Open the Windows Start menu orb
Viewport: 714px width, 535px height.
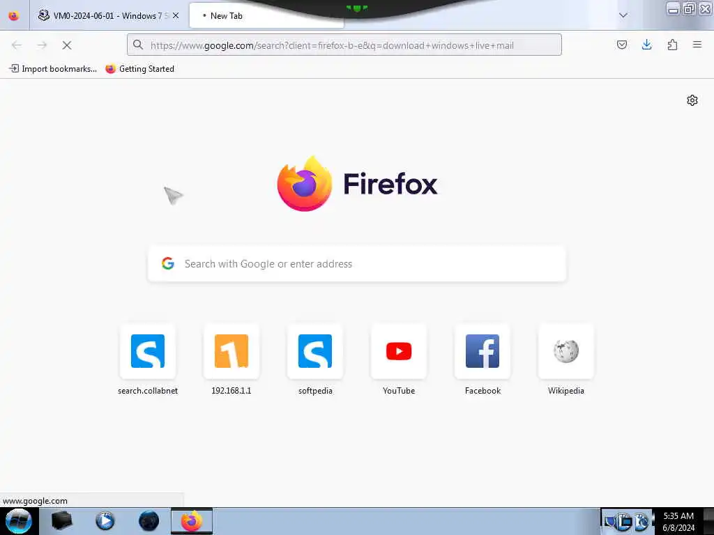pos(19,521)
